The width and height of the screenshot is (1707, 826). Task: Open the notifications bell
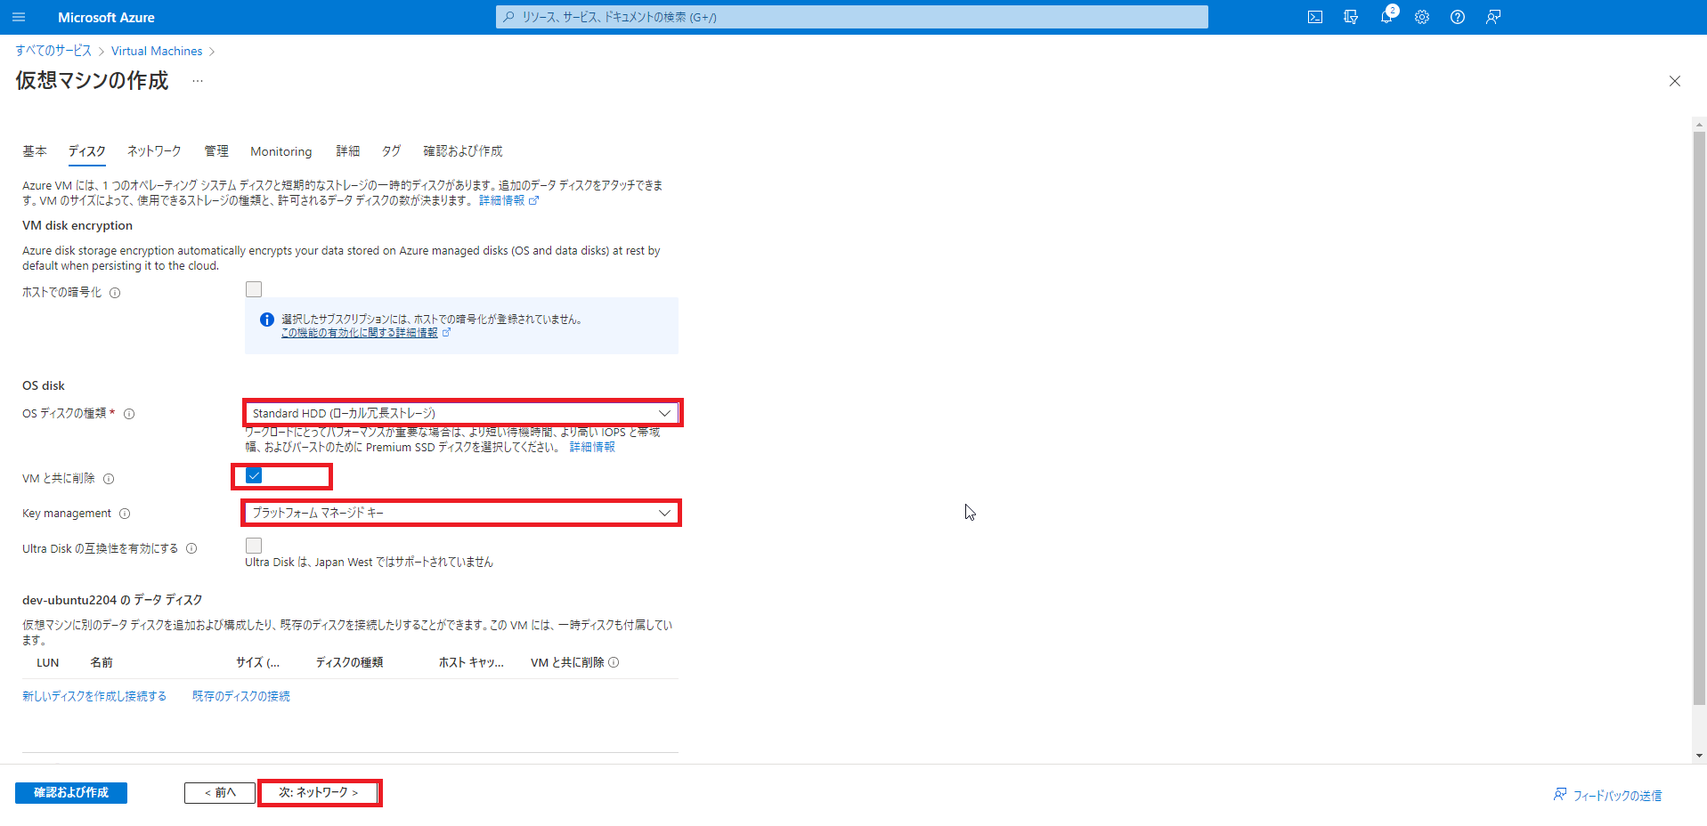[1386, 17]
